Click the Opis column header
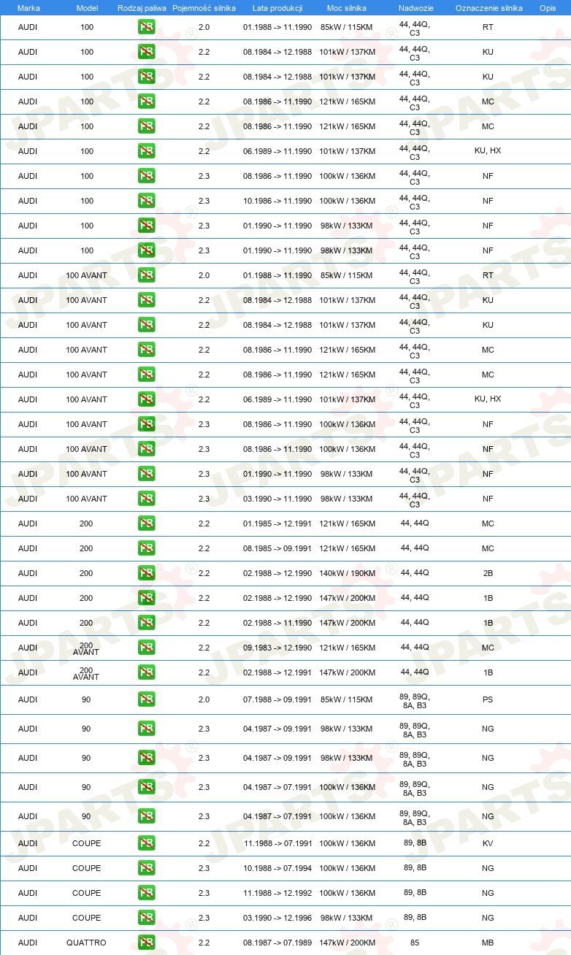The height and width of the screenshot is (955, 571). coord(548,7)
